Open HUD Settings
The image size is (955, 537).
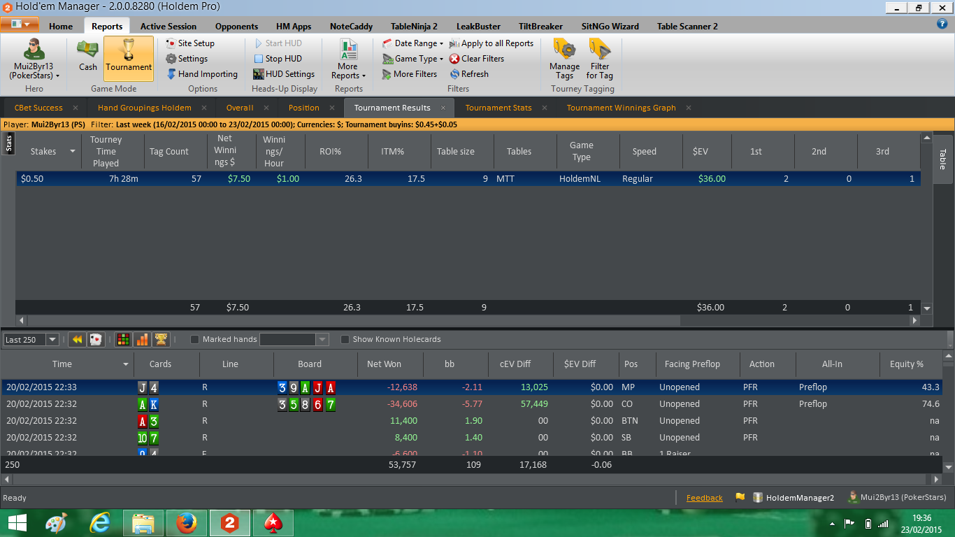point(284,74)
